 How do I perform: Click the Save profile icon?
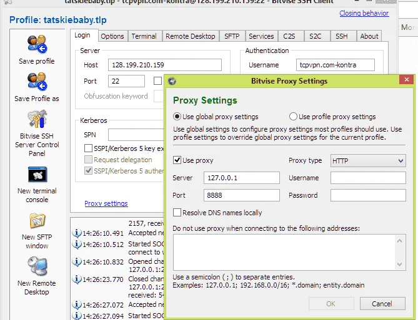(x=37, y=44)
